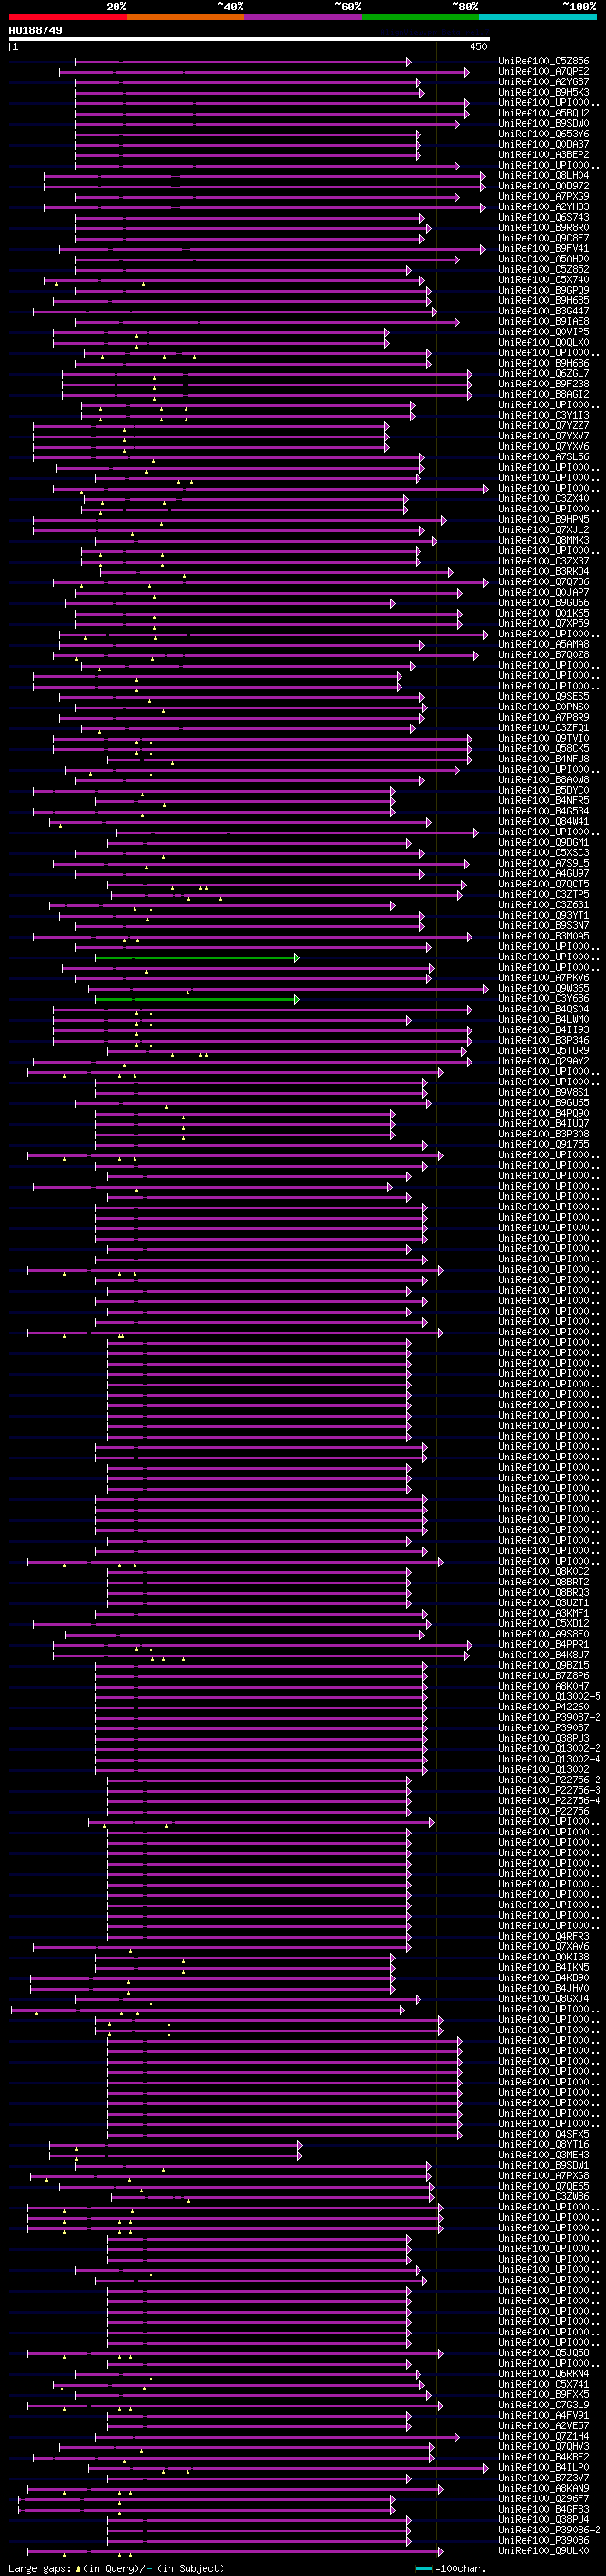Image resolution: width=606 pixels, height=2576 pixels.
Task: Open hit UniRef100_Q6S743
Action: coord(544,218)
